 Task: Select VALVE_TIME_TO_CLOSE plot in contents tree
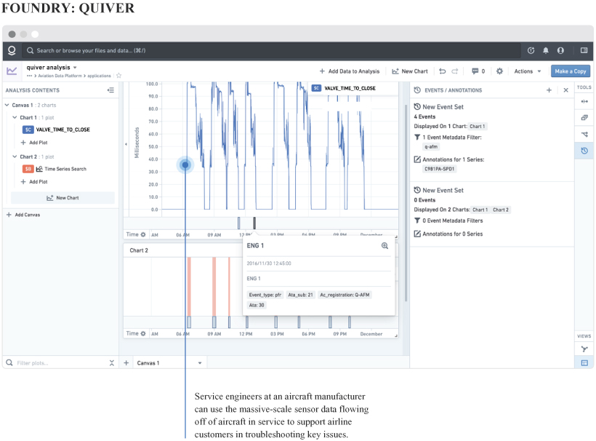63,130
